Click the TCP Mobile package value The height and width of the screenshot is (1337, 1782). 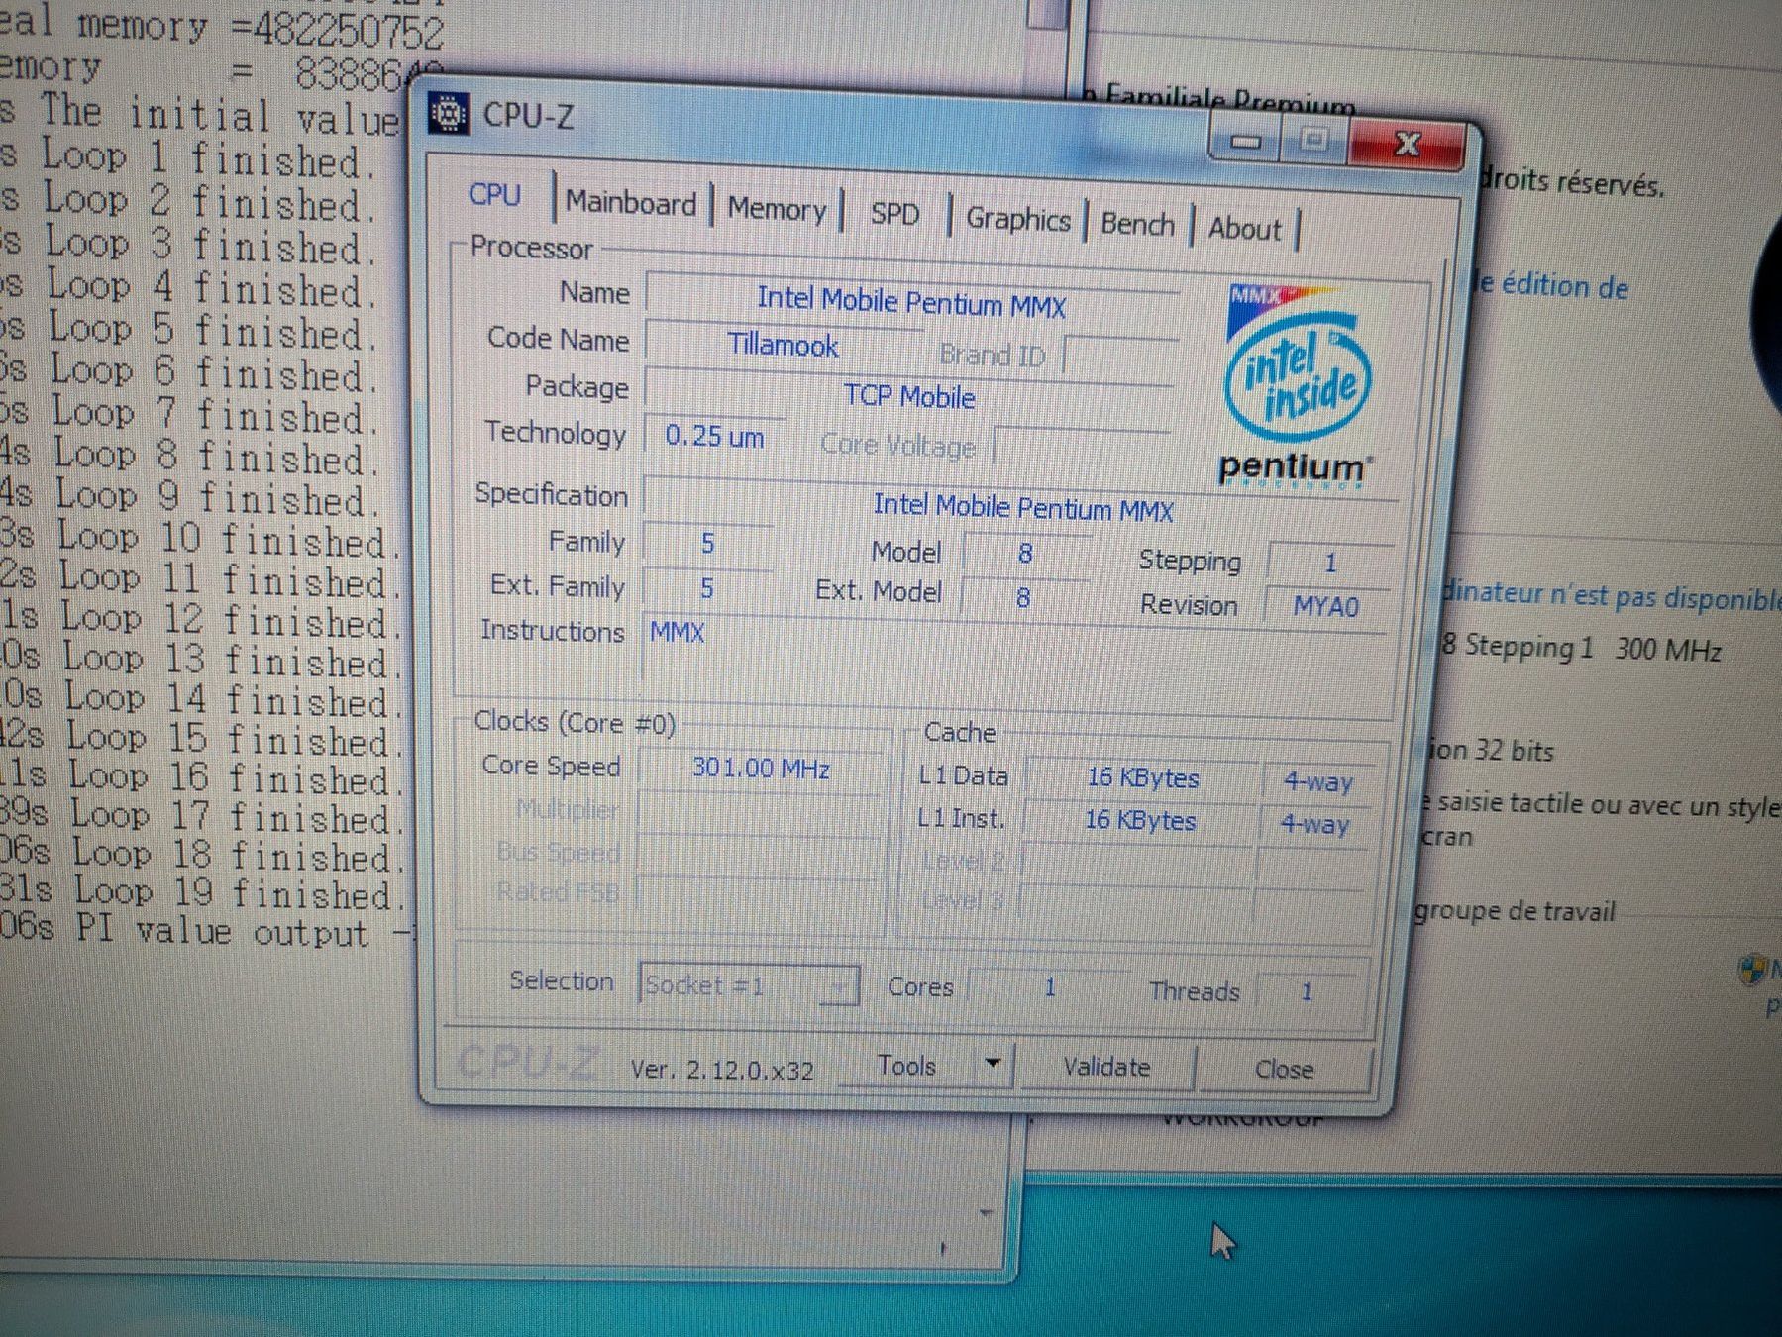coord(908,396)
